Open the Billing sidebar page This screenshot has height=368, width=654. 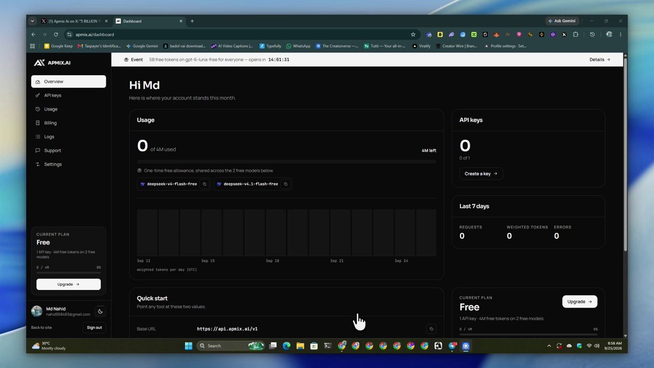coord(69,123)
